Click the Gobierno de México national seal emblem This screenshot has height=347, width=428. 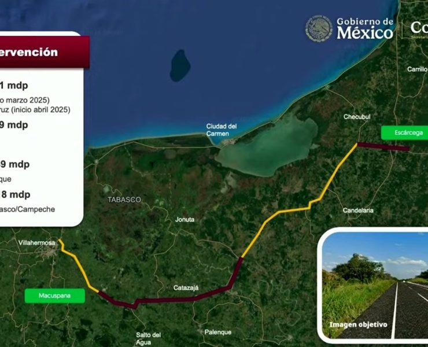[x=319, y=27]
